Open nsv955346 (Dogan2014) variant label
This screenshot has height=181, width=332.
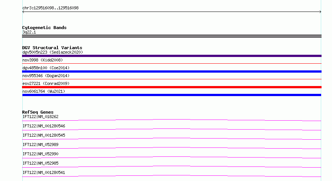(46, 76)
